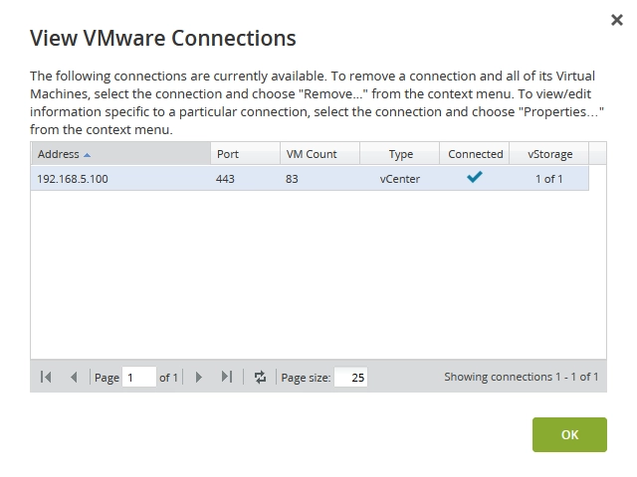
Task: Go to next page arrow
Action: coord(199,378)
